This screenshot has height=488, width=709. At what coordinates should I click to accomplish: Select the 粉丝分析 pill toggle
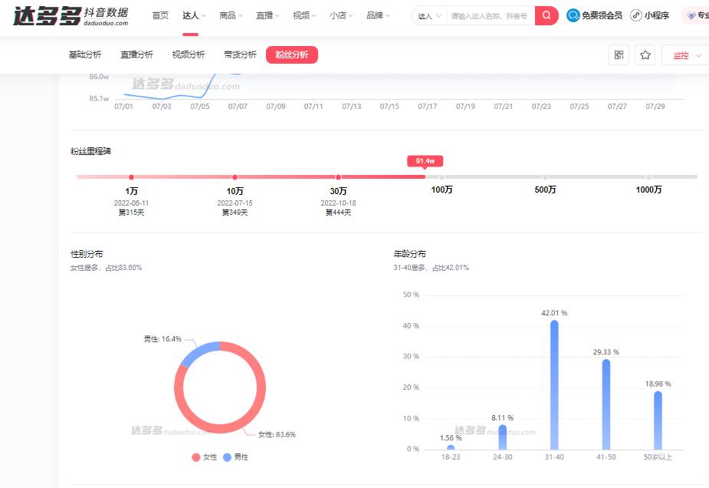291,54
